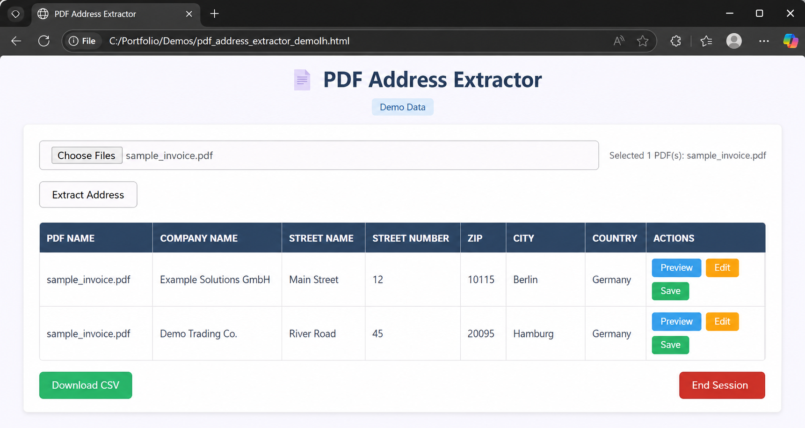Click the address bar URL text
805x428 pixels.
coord(229,41)
